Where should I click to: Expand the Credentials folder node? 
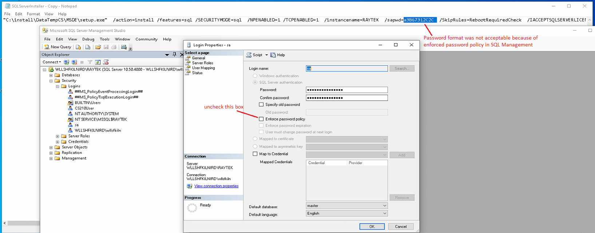click(x=57, y=142)
